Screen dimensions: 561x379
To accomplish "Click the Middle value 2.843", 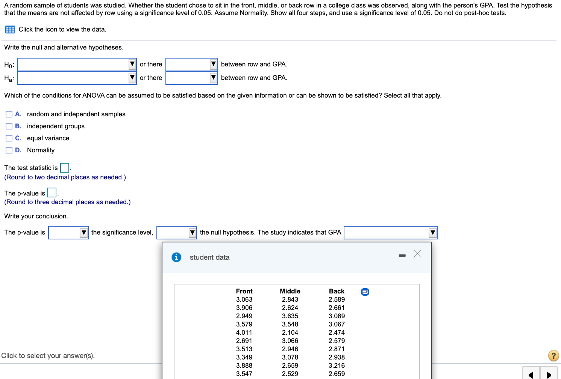I will [x=290, y=299].
